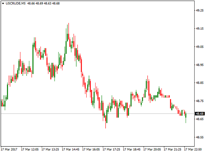
Task: Click the 17 Mar 18:45 time label
Action: tap(132, 150)
